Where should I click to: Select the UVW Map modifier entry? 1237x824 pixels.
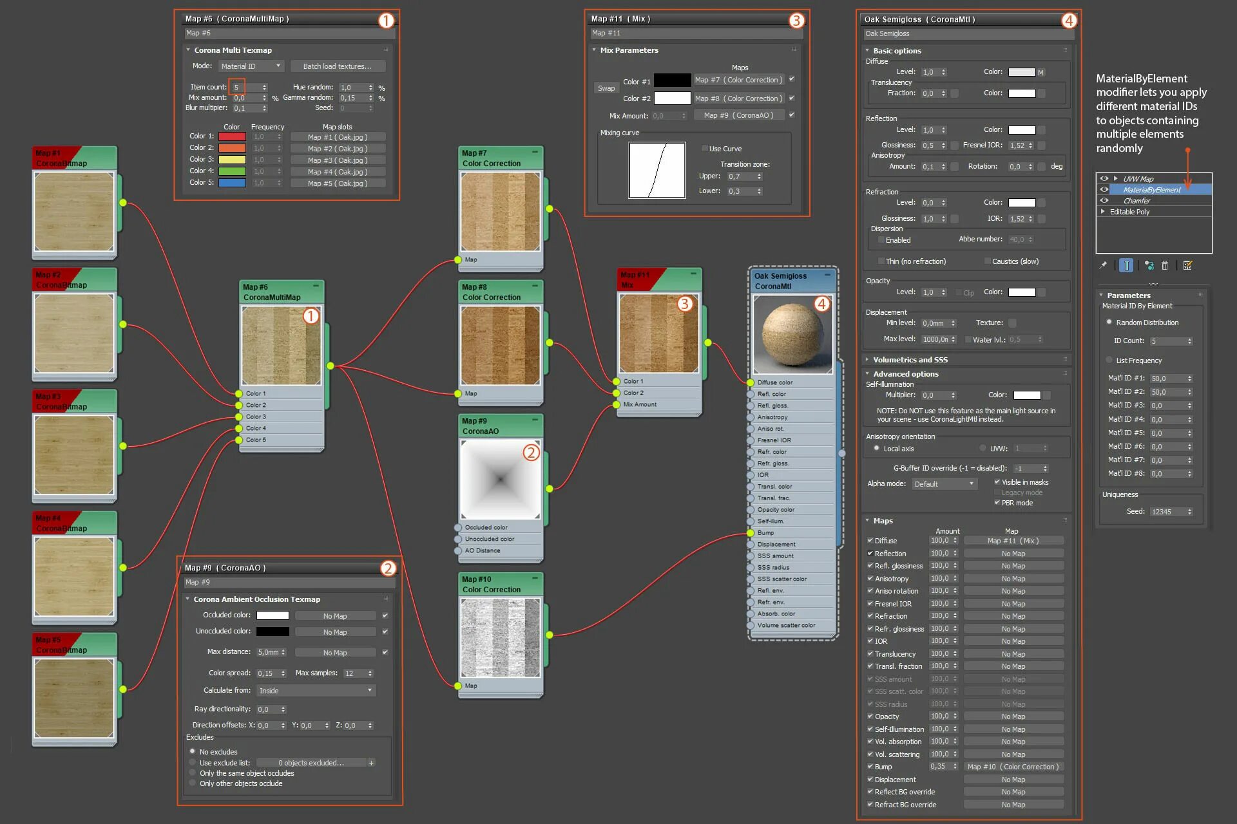1138,179
